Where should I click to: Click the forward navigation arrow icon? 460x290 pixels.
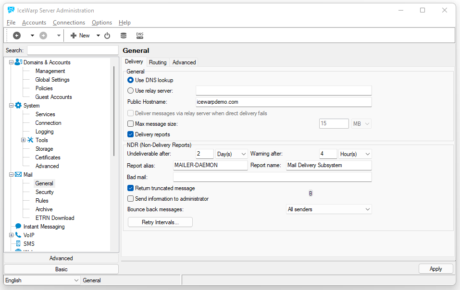coord(43,36)
